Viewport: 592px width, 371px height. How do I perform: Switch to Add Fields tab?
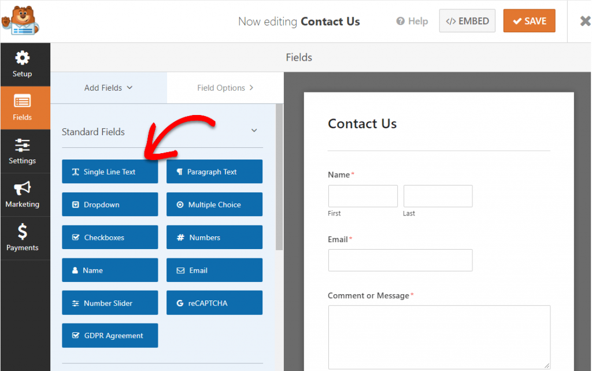109,88
